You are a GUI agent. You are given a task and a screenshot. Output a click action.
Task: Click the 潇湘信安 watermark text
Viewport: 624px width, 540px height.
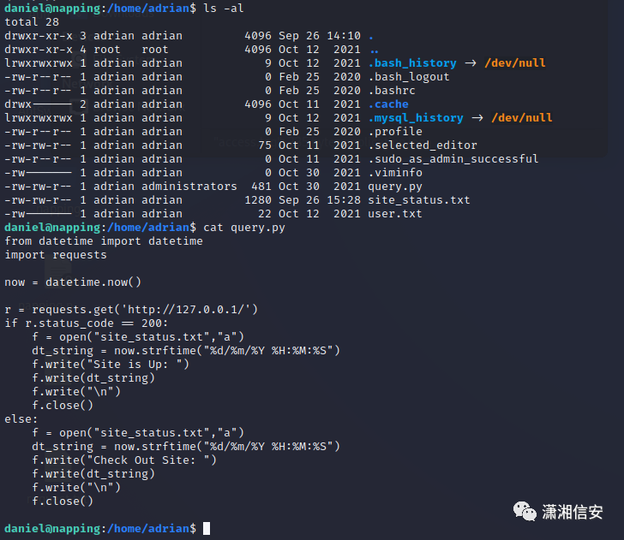pos(573,512)
